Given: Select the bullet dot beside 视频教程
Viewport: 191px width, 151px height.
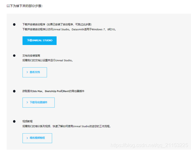Looking at the screenshot, I should pyautogui.click(x=14, y=121).
